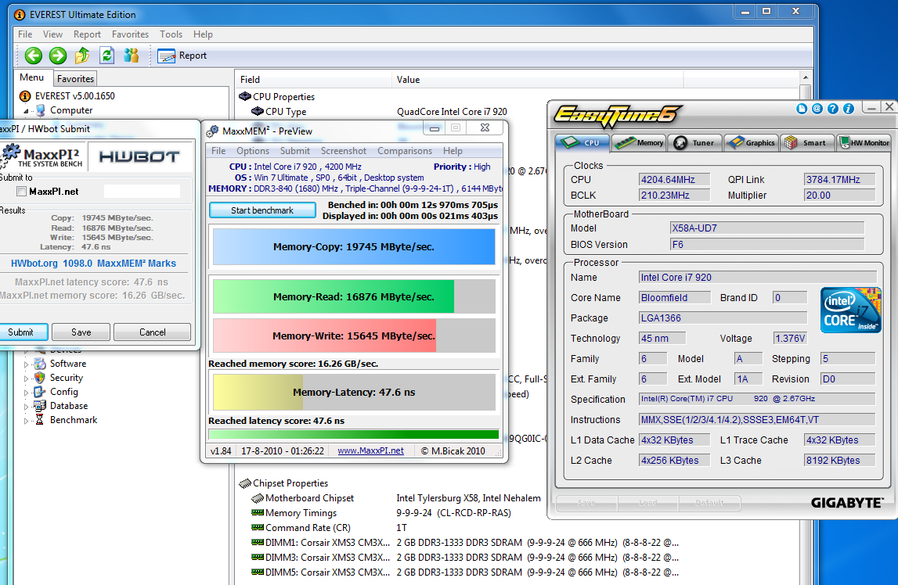Click the Up-level arrow icon in EVEREST toolbar
The height and width of the screenshot is (585, 898).
(x=82, y=56)
